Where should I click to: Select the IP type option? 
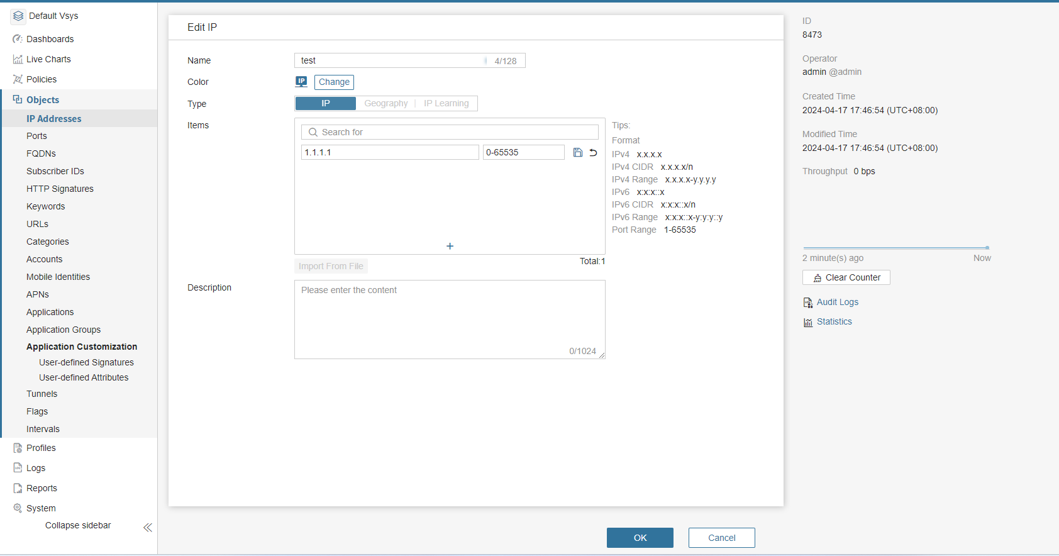325,103
